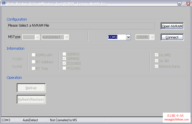Toggle the EGPRS-APC checkbox
Viewport: 192px width, 124px height.
pyautogui.click(x=33, y=55)
